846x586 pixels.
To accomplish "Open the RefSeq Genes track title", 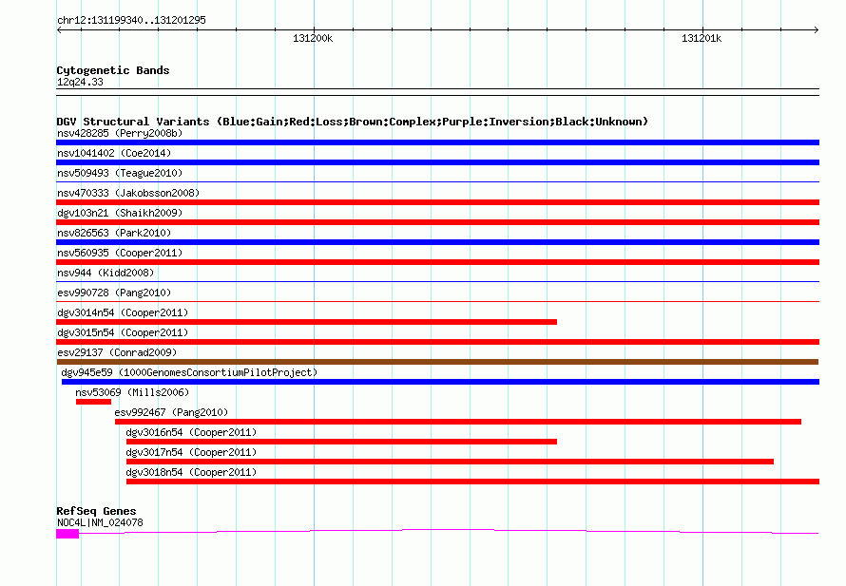I will pyautogui.click(x=96, y=511).
